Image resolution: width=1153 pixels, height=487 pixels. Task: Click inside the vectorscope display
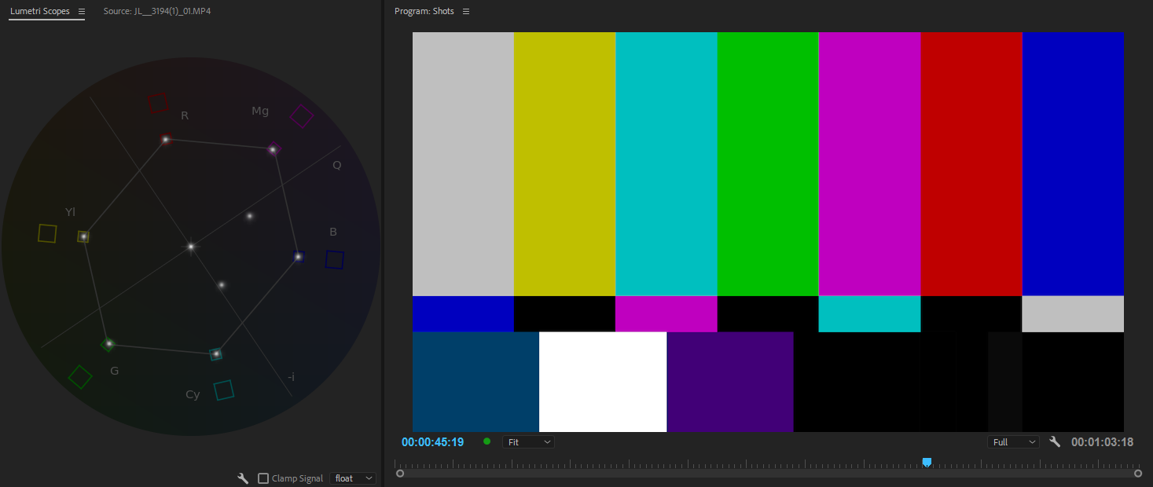pyautogui.click(x=190, y=247)
